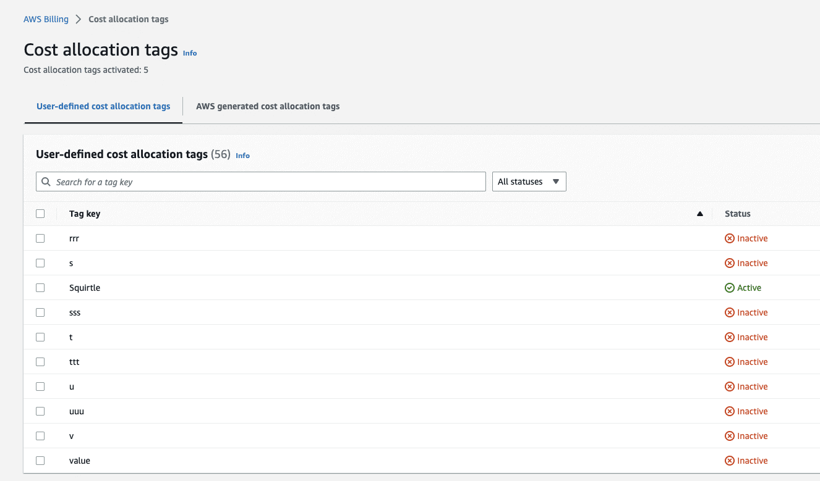The width and height of the screenshot is (820, 481).
Task: Click the Inactive status icon for value
Action: (730, 461)
